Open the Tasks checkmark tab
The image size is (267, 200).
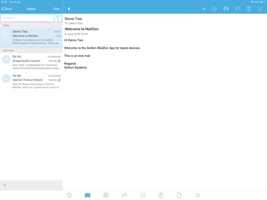point(143,195)
